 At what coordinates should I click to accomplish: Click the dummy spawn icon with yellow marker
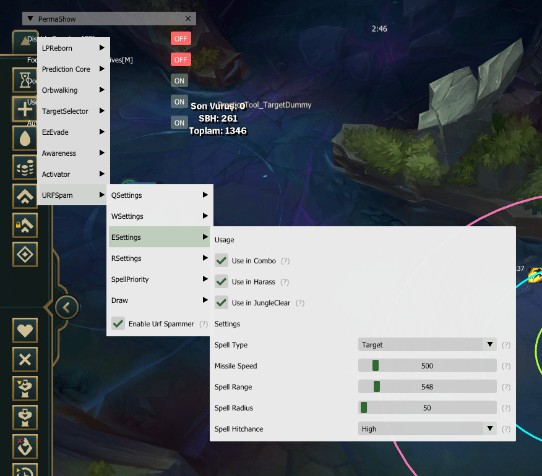(25, 389)
